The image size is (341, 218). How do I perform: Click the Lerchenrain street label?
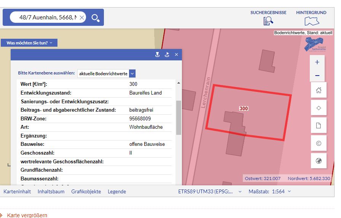coord(206,93)
